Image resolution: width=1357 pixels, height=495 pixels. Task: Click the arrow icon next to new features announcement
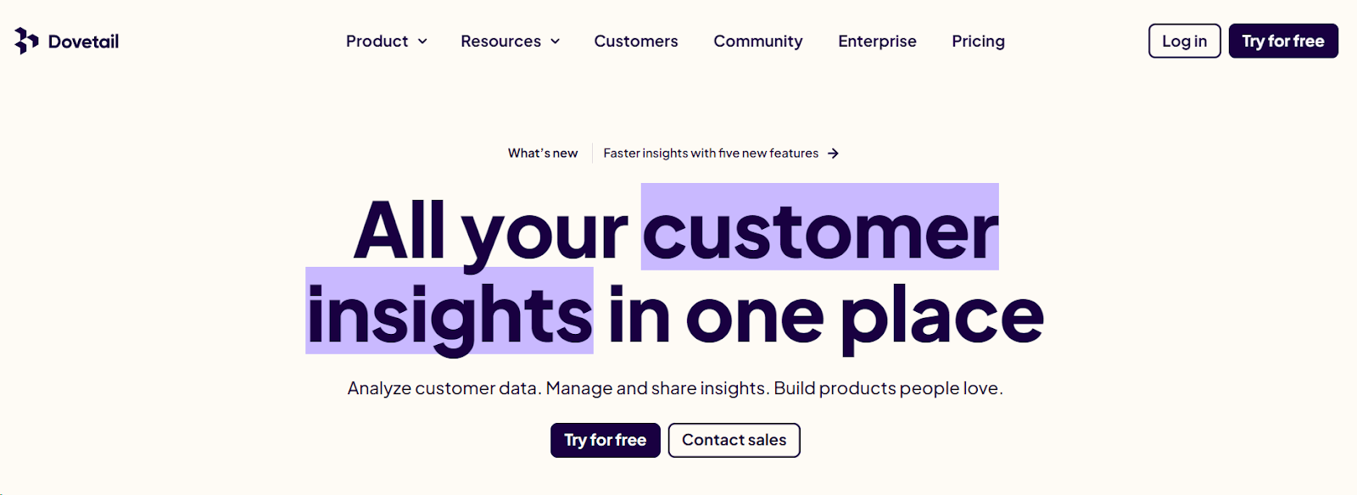(x=834, y=153)
